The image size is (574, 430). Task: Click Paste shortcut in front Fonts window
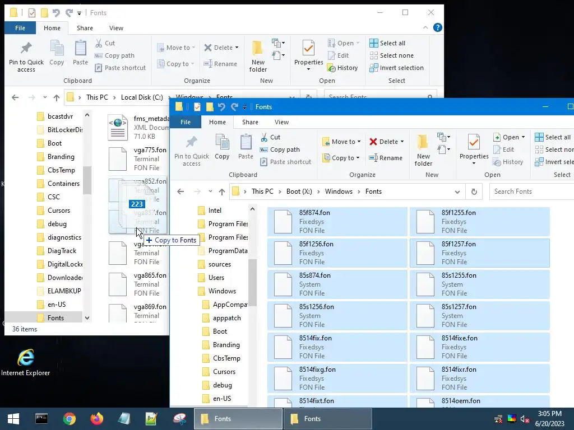pos(285,162)
